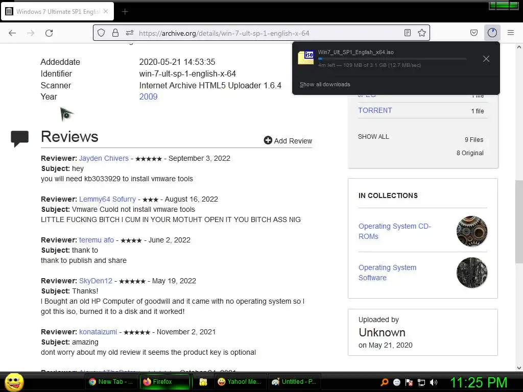
Task: Click the scrollbar down arrow
Action: [x=519, y=367]
